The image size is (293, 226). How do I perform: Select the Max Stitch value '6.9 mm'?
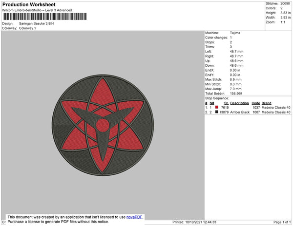[236, 79]
